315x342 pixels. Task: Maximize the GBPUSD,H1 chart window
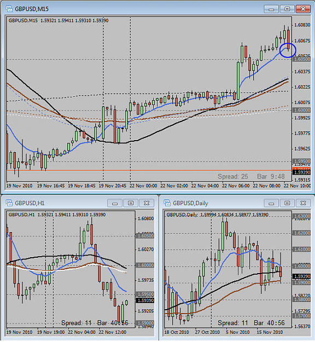[131, 203]
